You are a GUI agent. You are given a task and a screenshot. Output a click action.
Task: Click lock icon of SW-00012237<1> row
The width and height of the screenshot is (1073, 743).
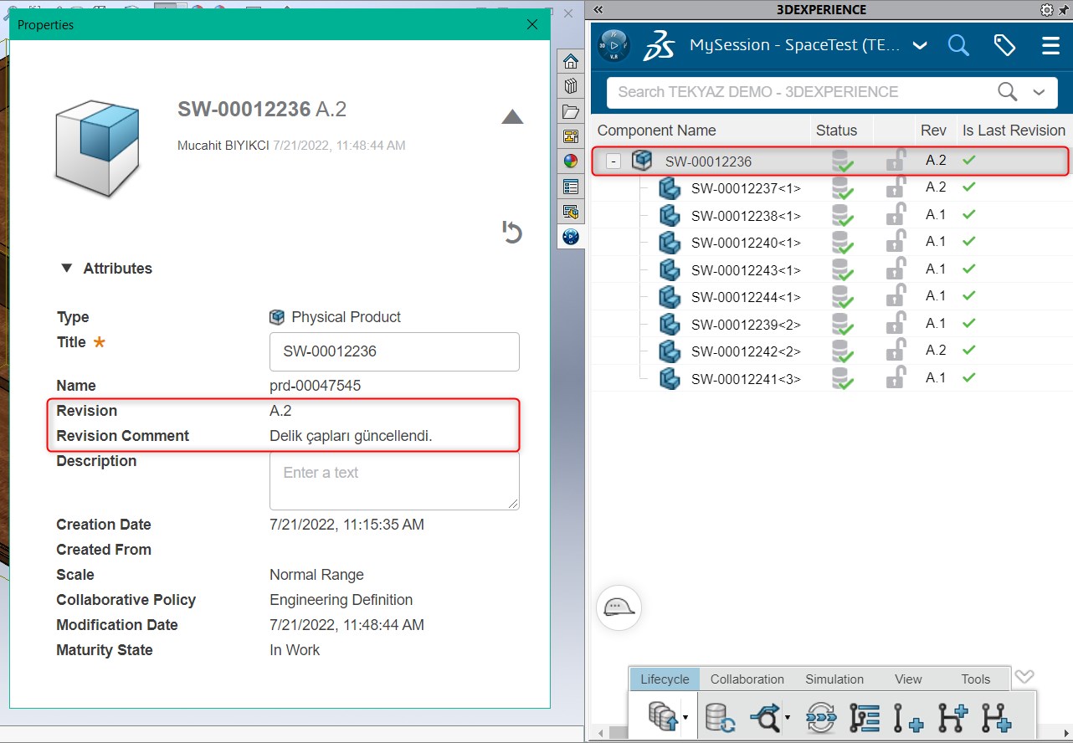[896, 187]
